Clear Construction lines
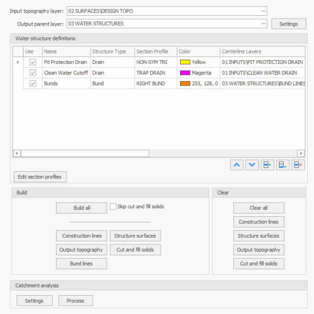This screenshot has width=314, height=314. (259, 222)
